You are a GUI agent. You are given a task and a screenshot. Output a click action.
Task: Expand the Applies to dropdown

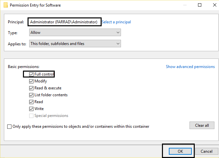pyautogui.click(x=75, y=44)
